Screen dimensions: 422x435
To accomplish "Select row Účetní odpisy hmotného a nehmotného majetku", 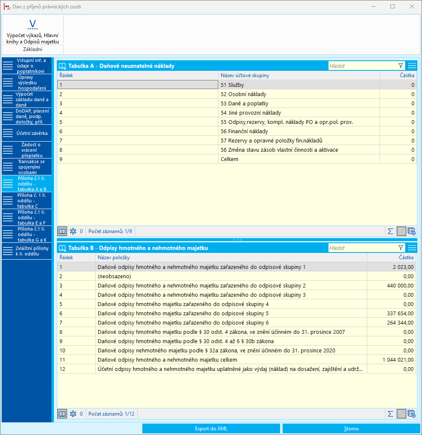I will 237,369.
